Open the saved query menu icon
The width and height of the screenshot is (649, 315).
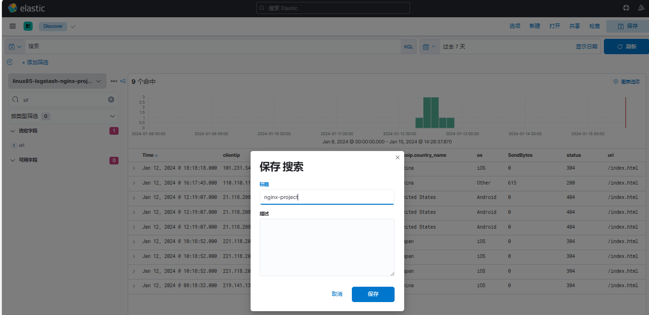point(15,47)
